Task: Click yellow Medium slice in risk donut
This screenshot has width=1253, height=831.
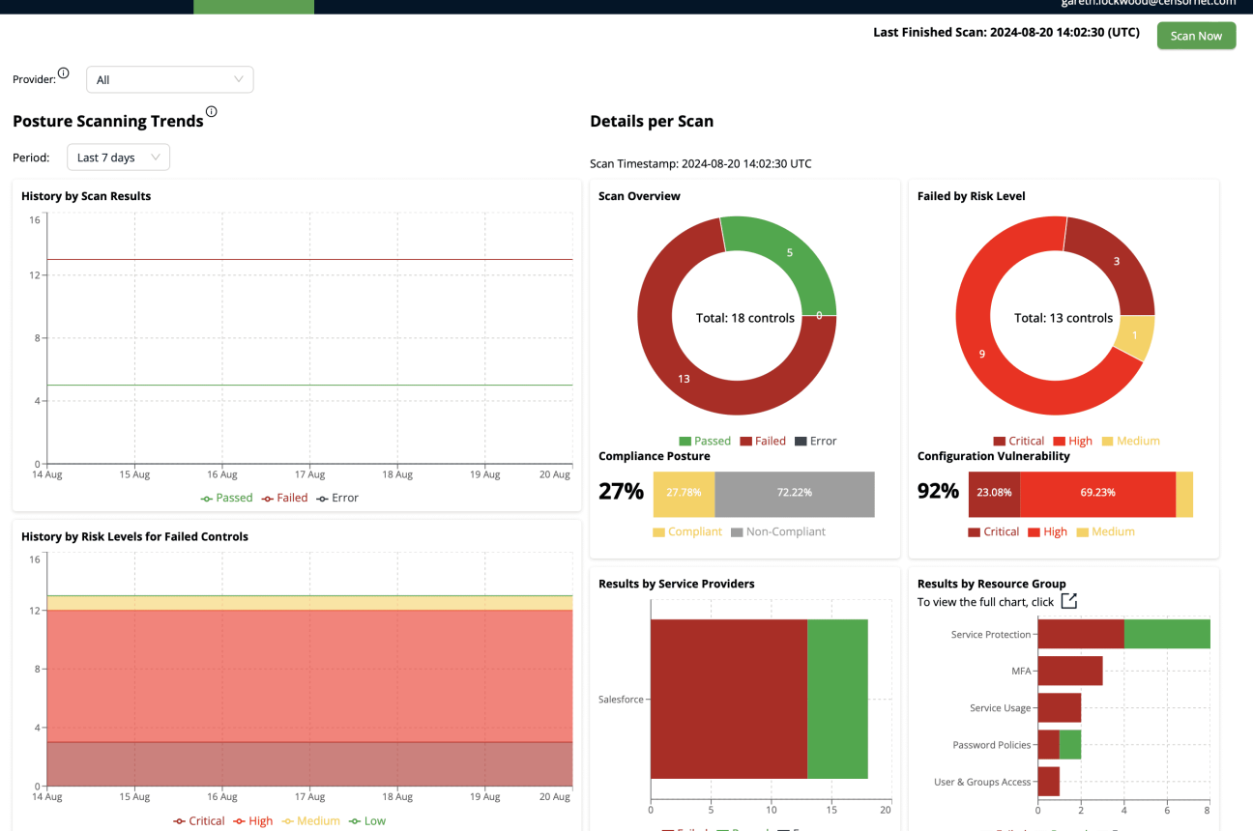Action: click(1136, 339)
